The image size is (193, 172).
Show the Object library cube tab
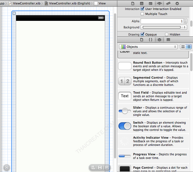[x=159, y=40]
